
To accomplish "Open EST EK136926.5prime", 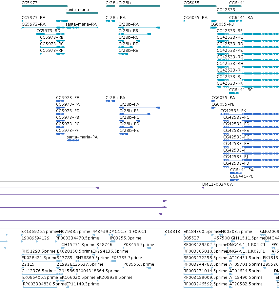I will [x=39, y=232].
